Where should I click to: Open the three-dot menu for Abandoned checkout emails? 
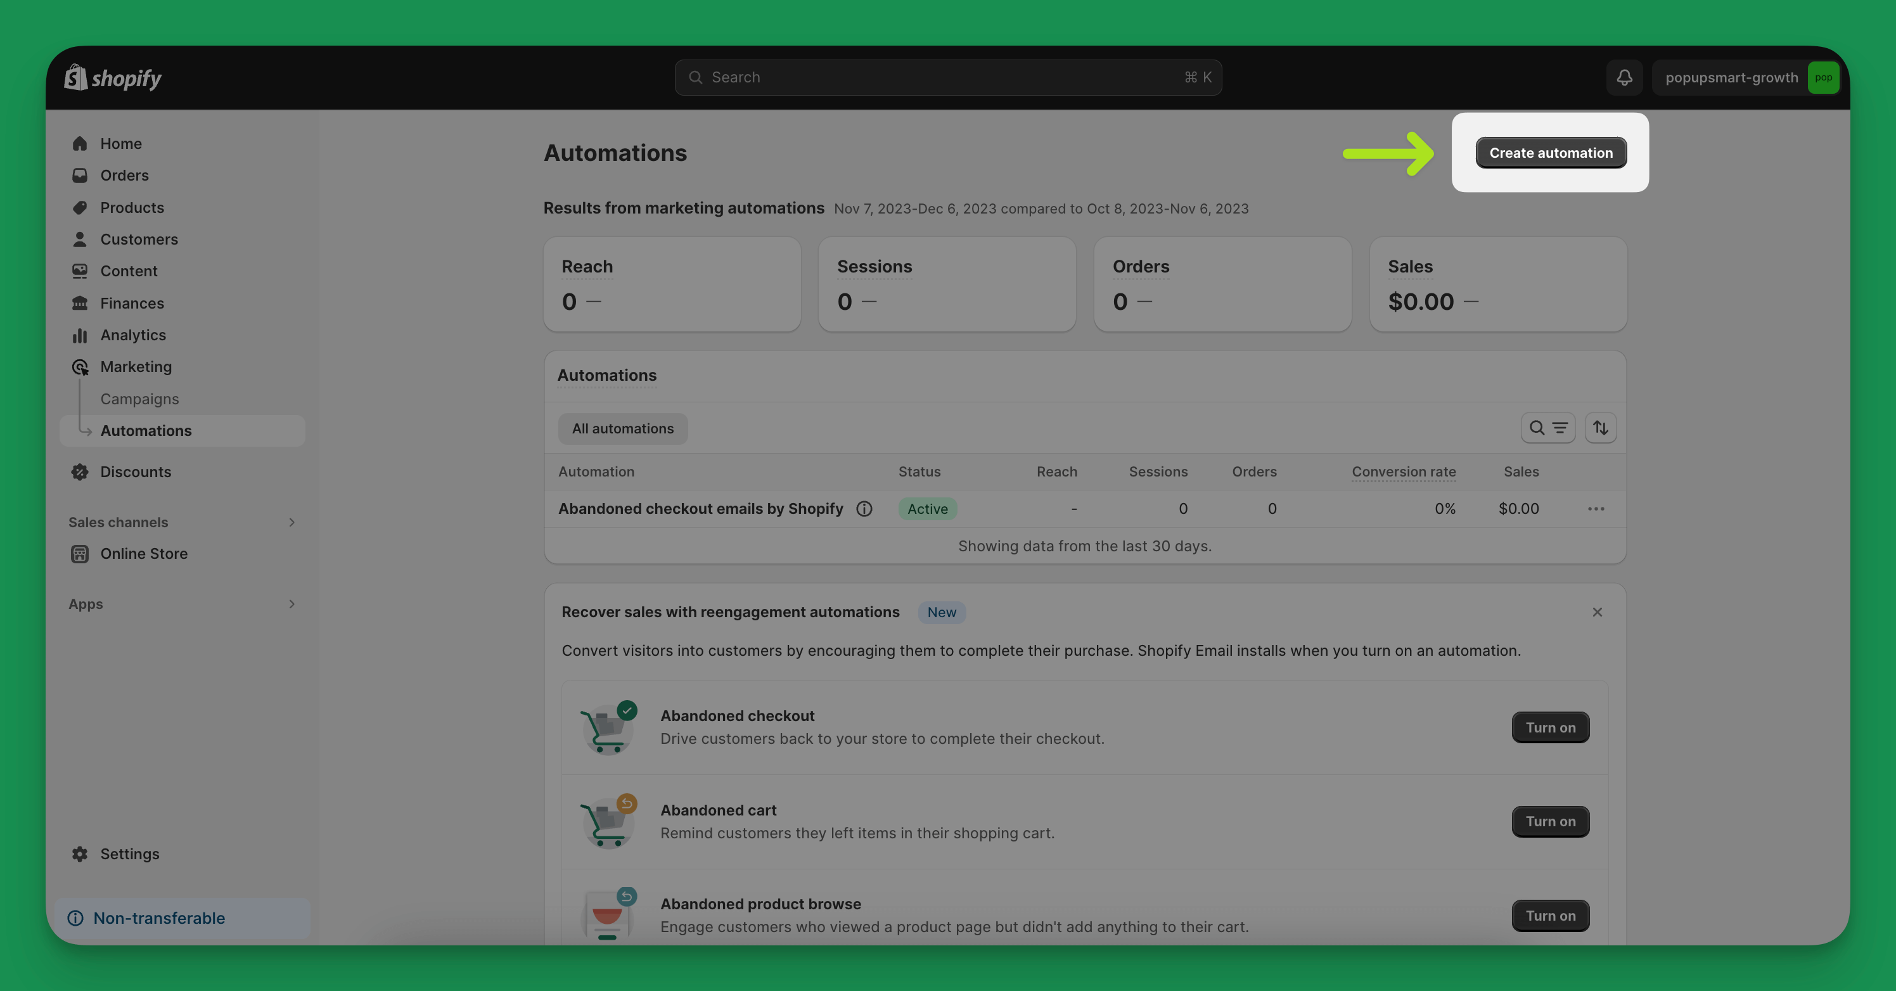(1596, 508)
